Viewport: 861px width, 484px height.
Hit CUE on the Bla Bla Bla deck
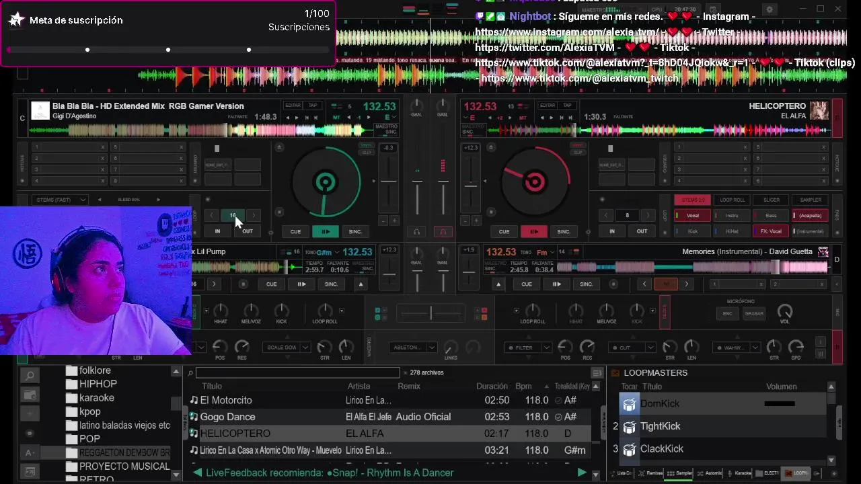click(295, 232)
